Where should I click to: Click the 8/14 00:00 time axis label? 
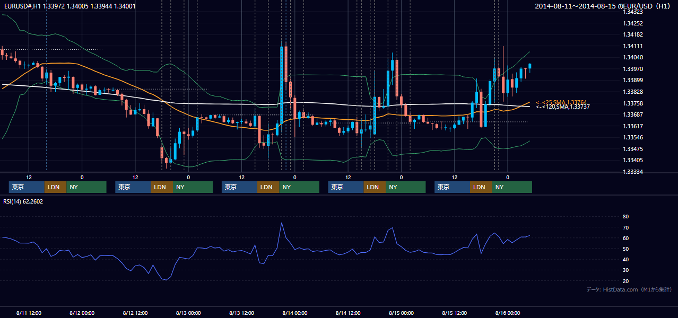pyautogui.click(x=295, y=313)
